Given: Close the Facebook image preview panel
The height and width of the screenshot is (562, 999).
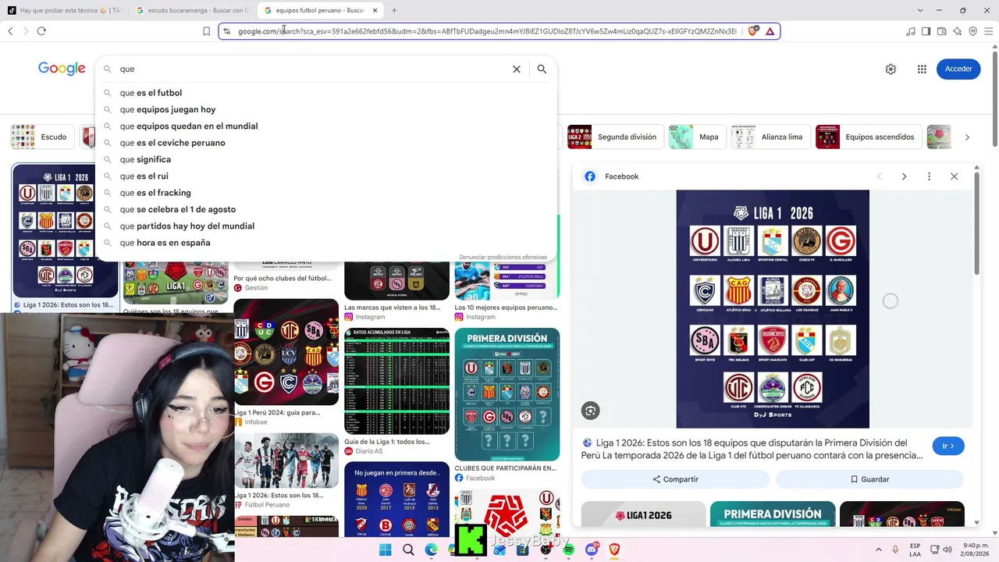Looking at the screenshot, I should (954, 176).
